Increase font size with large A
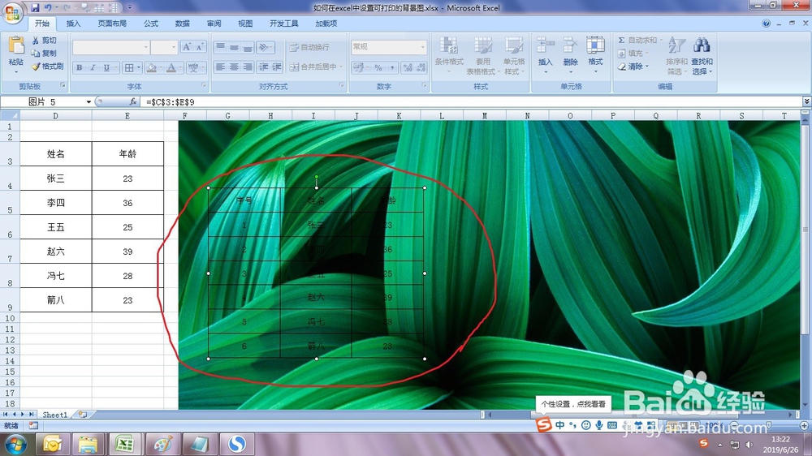 187,47
